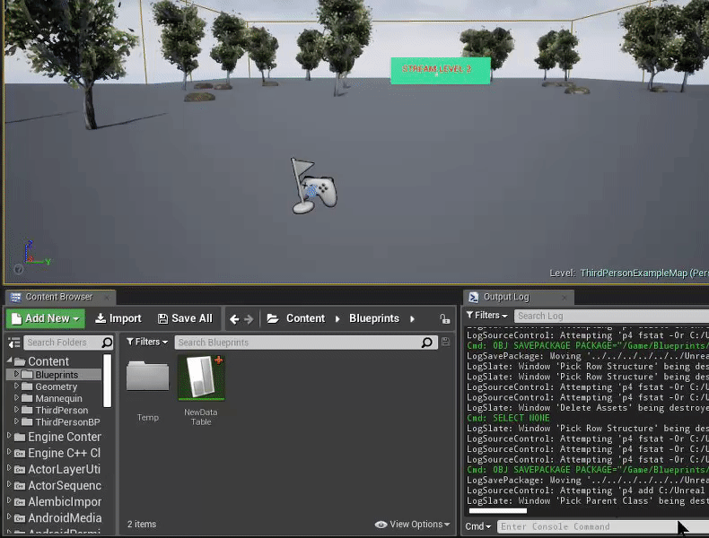
Task: Click the save search collection icon
Action: [x=445, y=342]
